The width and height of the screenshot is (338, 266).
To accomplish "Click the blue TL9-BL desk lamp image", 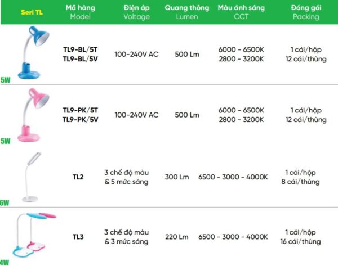I will point(33,53).
